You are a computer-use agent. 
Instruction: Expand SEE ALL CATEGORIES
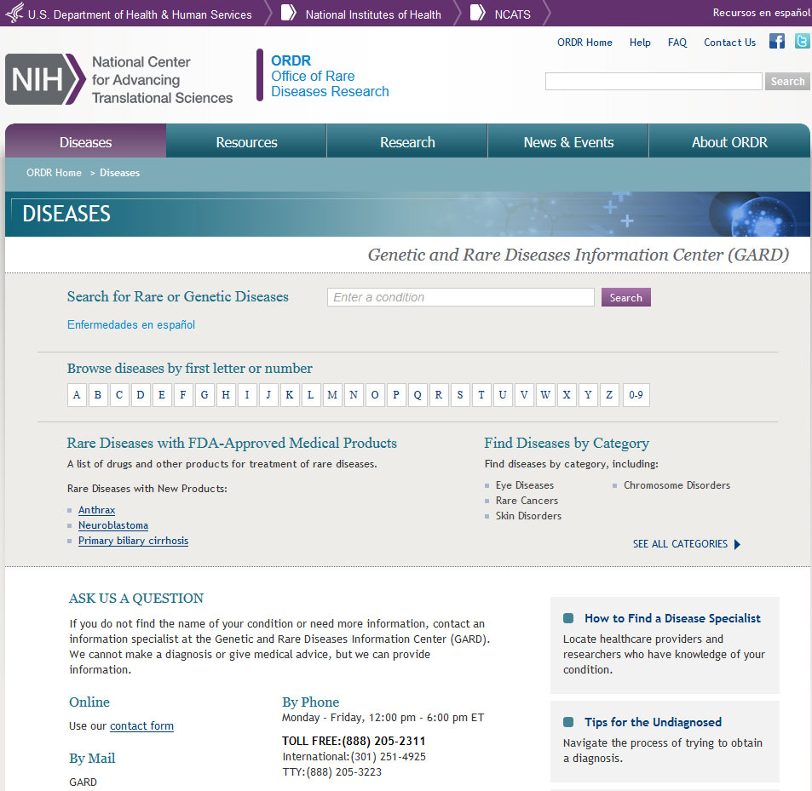pyautogui.click(x=681, y=543)
